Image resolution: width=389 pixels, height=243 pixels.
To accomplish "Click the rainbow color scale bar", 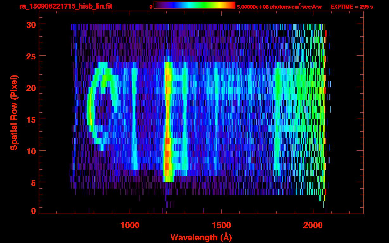I will (x=194, y=5).
